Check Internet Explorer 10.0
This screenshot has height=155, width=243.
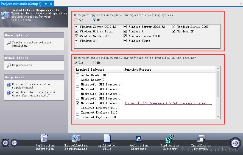pyautogui.click(x=78, y=107)
